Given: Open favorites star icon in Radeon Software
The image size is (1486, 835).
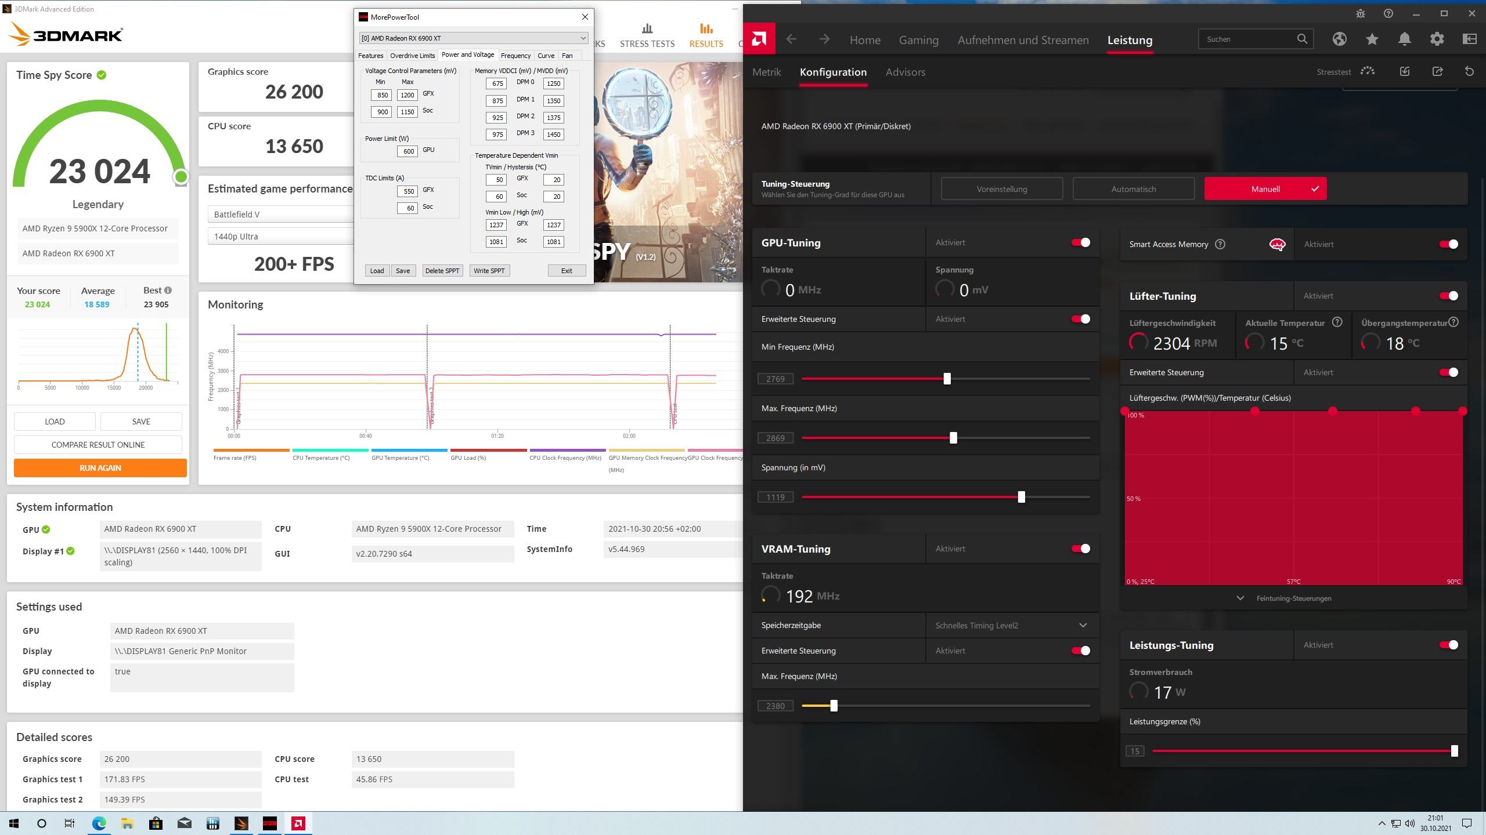Looking at the screenshot, I should (x=1372, y=39).
